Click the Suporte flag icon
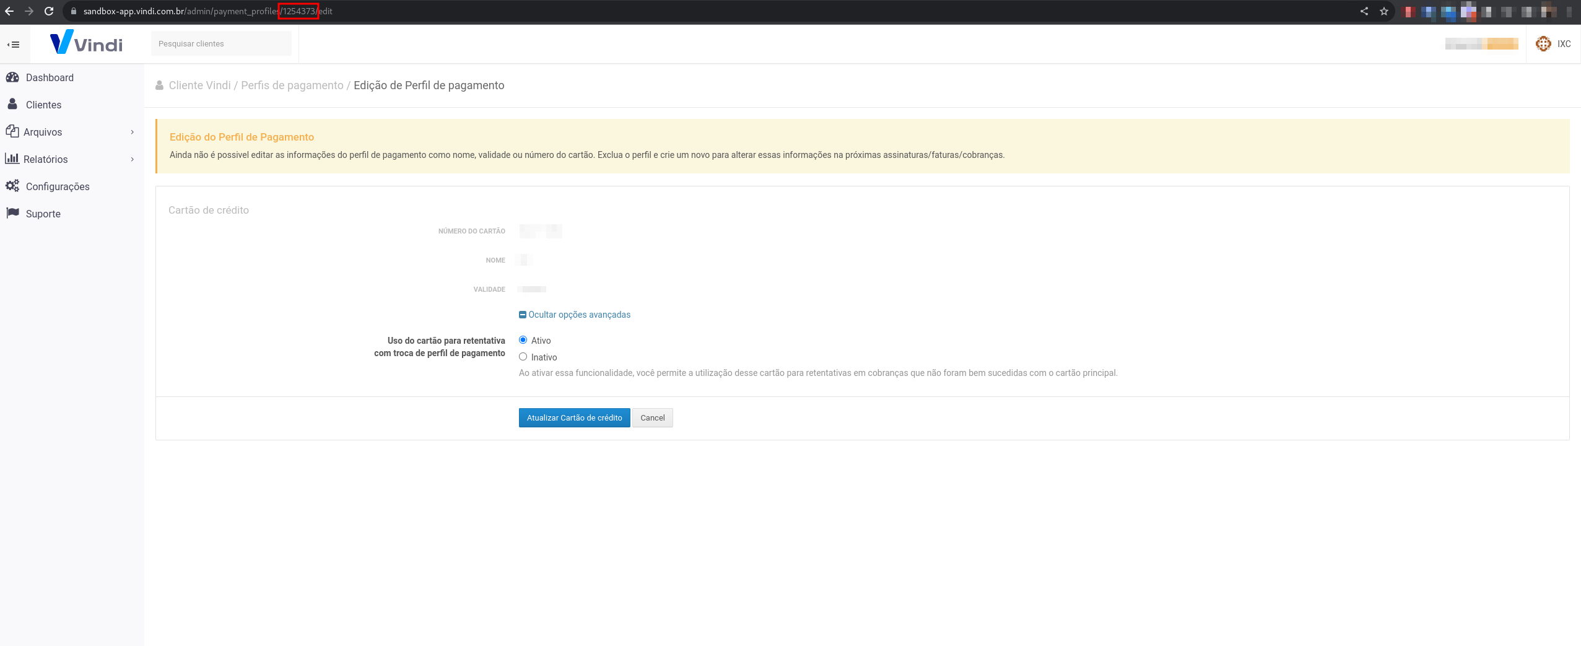The height and width of the screenshot is (646, 1581). [x=12, y=213]
